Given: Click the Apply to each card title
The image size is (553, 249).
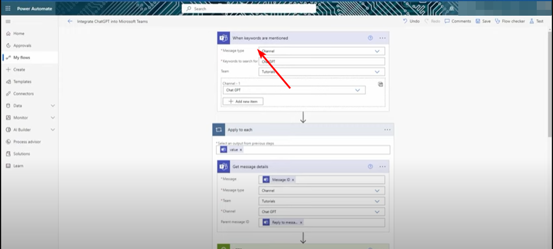Looking at the screenshot, I should pos(240,129).
